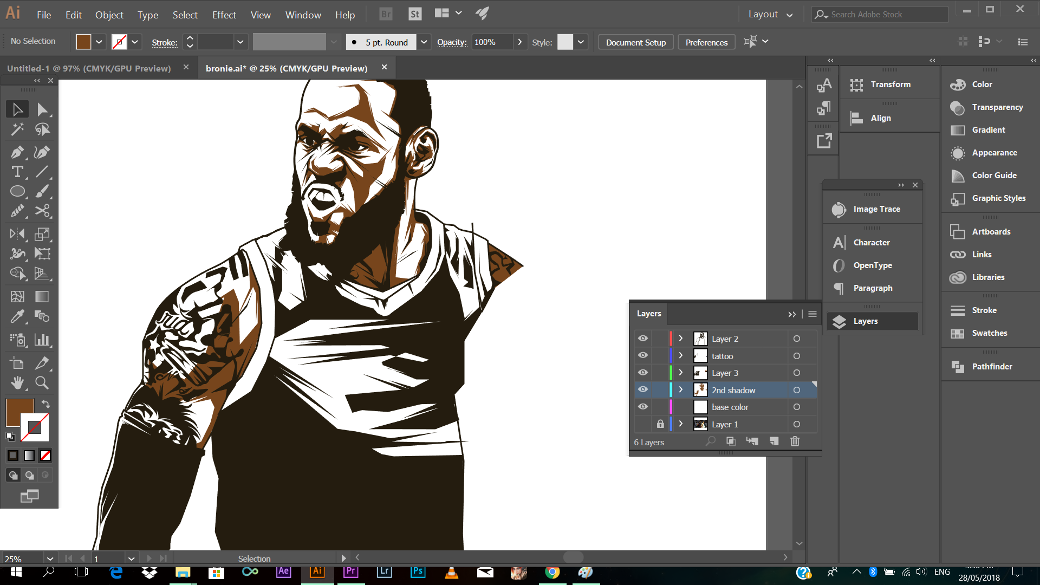
Task: Set paint mode to Gradient
Action: (29, 456)
